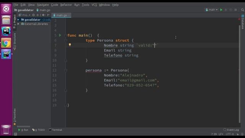Open the main run configuration dropdown

point(212,10)
